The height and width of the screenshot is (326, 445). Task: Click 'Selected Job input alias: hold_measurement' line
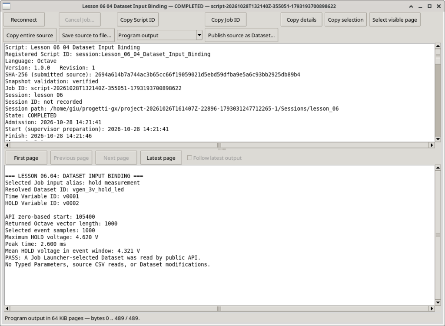[73, 183]
